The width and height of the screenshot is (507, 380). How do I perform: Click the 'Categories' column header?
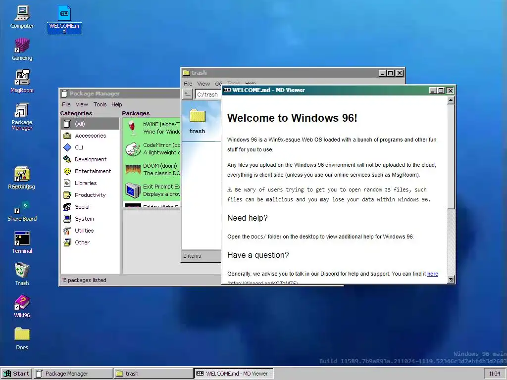click(76, 113)
